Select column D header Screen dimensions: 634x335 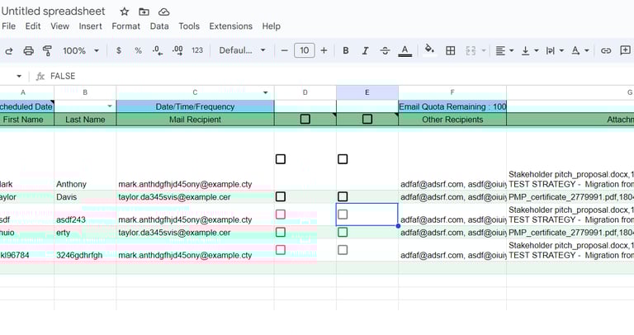(x=305, y=92)
